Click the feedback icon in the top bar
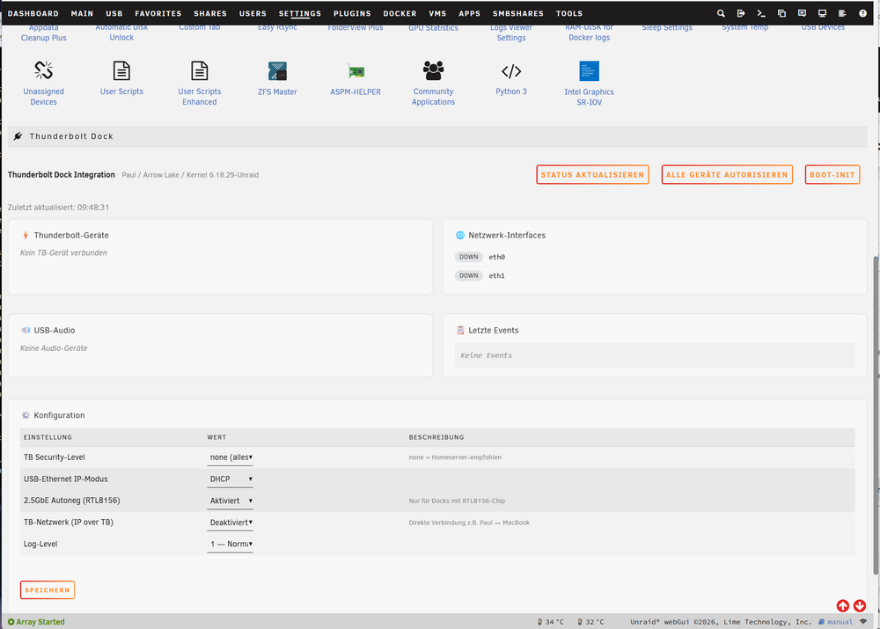Viewport: 880px width, 629px height. click(802, 13)
